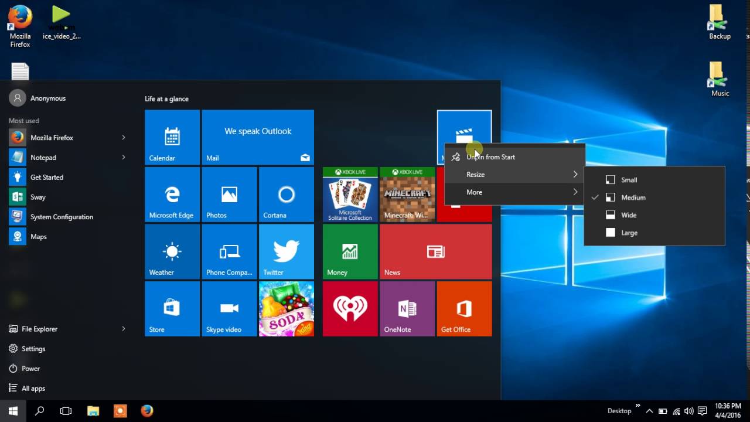Open the network icon in tray
This screenshot has height=422, width=750.
pos(676,411)
